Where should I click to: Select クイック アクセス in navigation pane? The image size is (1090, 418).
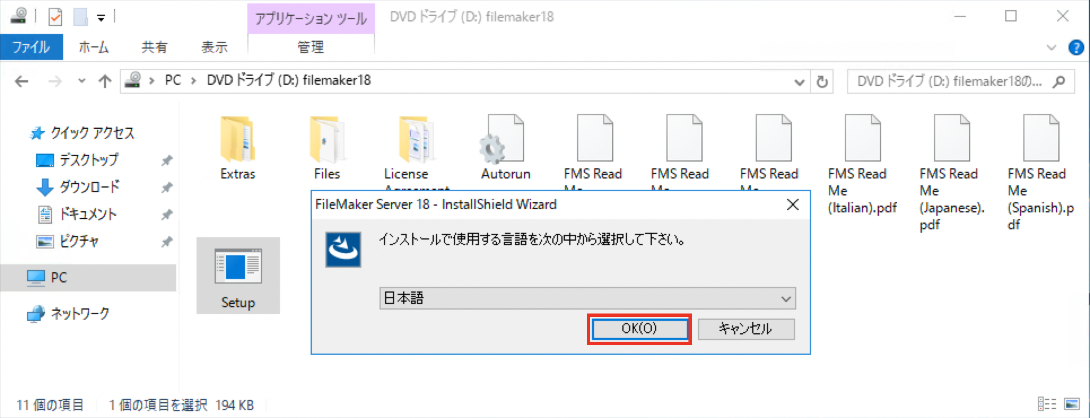point(93,133)
